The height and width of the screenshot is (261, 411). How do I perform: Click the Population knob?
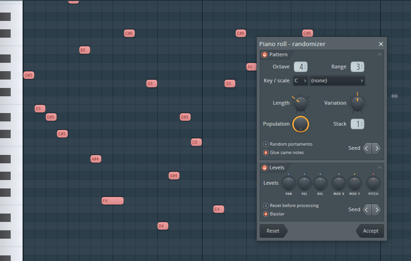coord(301,124)
